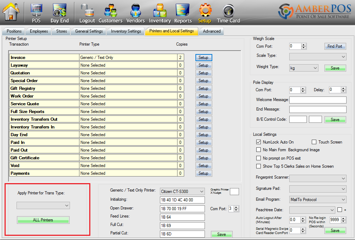
Task: Save the Weigh Scale settings
Action: tap(335, 68)
